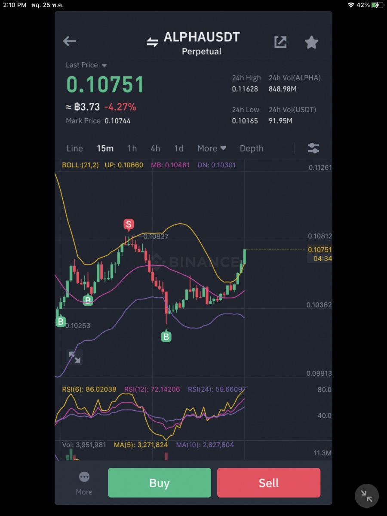
Task: Tap the B marker near 0.10253
Action: [x=61, y=321]
